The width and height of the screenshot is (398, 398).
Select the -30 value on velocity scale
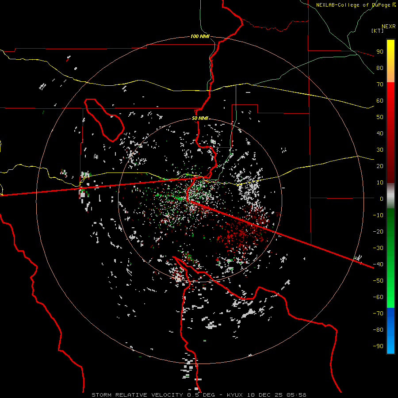378,248
